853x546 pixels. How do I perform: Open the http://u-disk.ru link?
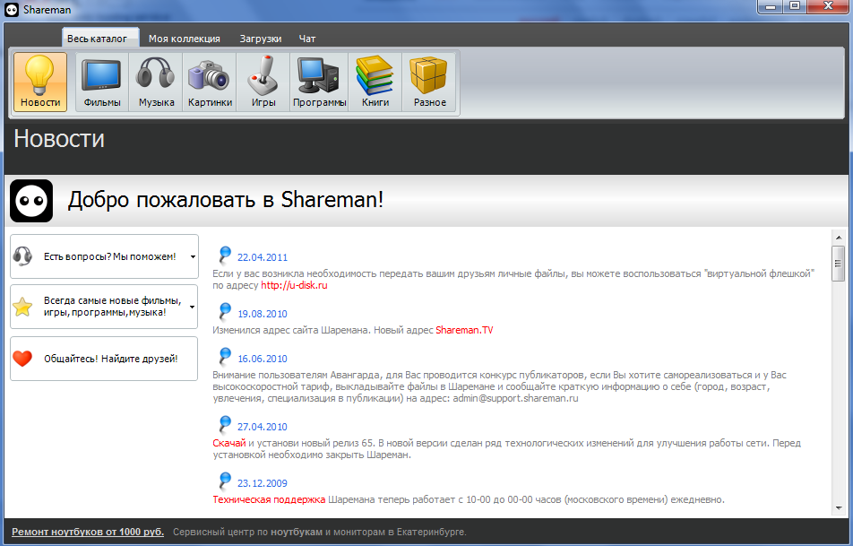(294, 285)
